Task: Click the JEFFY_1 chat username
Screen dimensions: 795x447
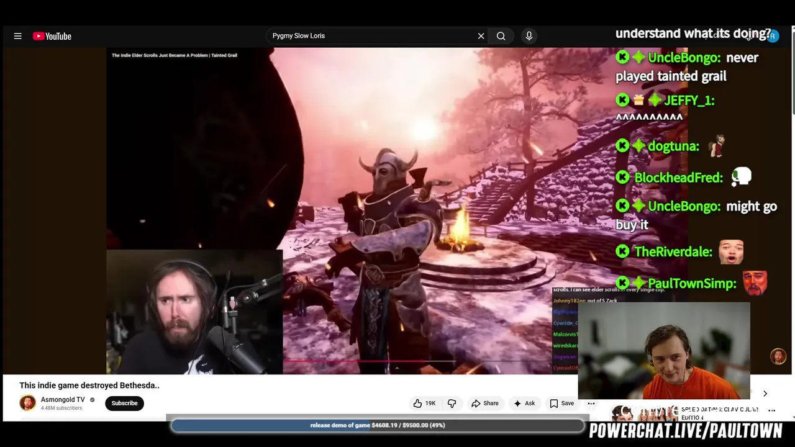Action: click(x=689, y=101)
